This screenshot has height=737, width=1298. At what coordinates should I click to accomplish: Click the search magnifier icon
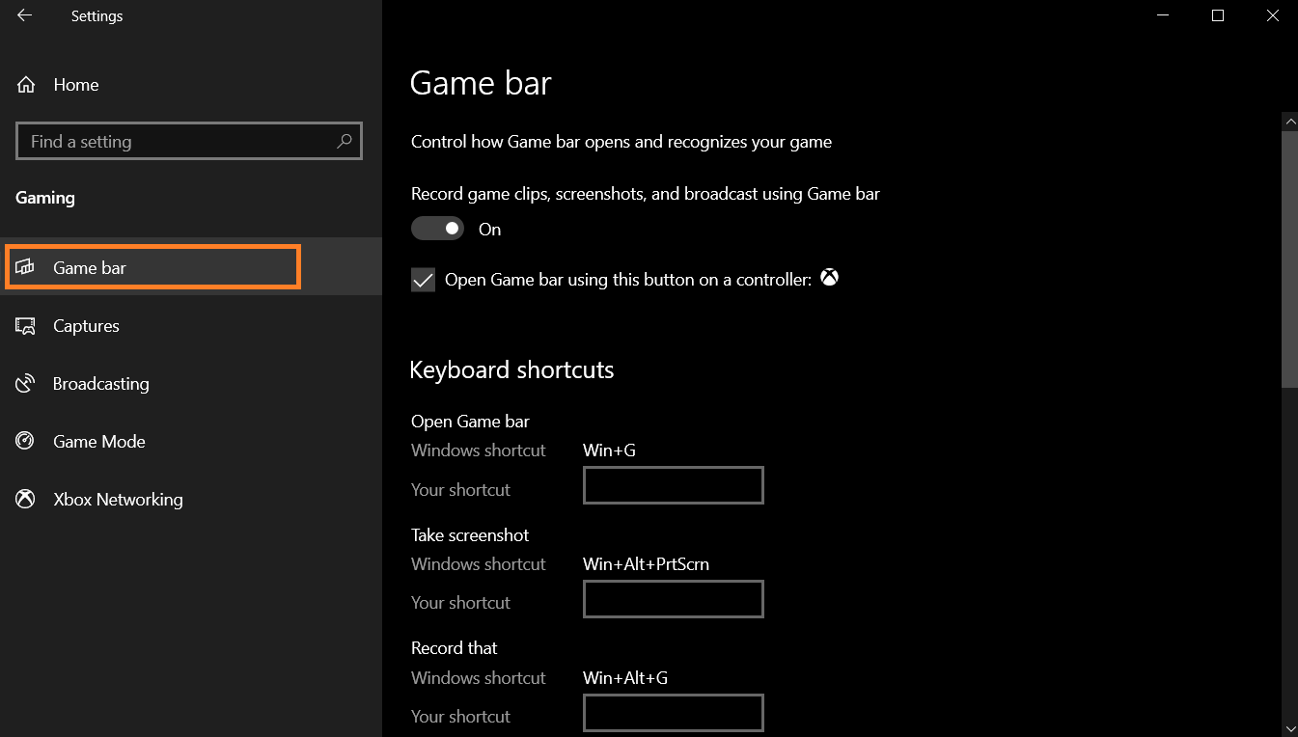(344, 141)
